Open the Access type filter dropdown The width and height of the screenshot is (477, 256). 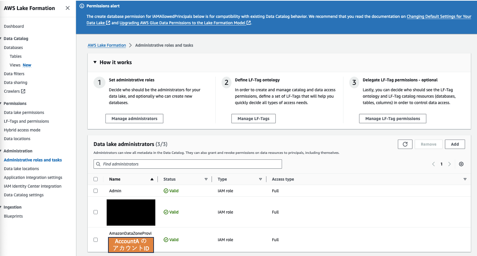click(x=465, y=179)
